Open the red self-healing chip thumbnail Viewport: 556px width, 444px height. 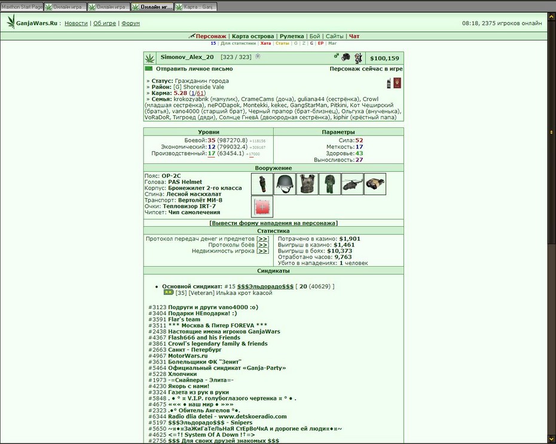tap(262, 206)
